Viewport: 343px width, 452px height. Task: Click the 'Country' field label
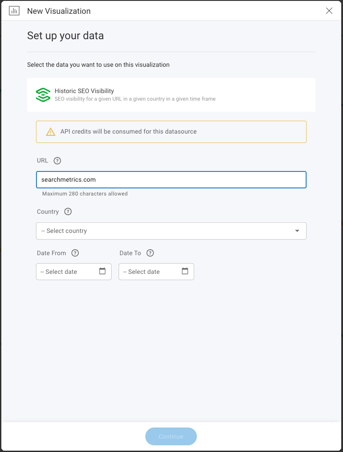coord(48,212)
